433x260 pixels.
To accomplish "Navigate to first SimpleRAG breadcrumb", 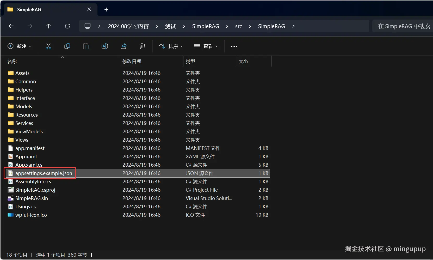I will [x=206, y=26].
